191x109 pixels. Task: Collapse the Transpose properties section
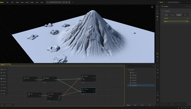point(163,11)
